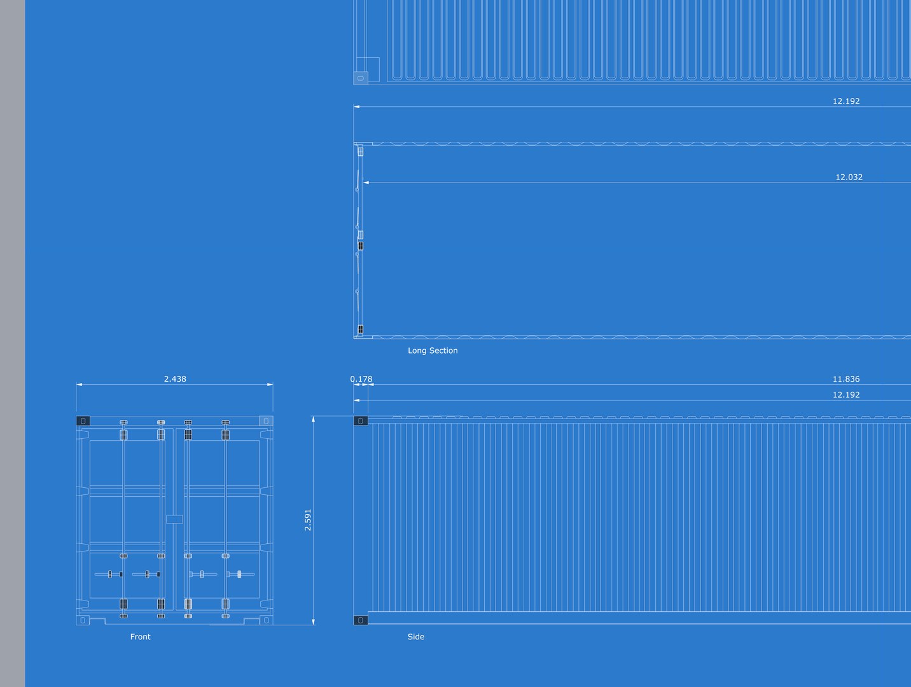Select the 2.591 height dimension text
This screenshot has height=687, width=911.
[308, 520]
